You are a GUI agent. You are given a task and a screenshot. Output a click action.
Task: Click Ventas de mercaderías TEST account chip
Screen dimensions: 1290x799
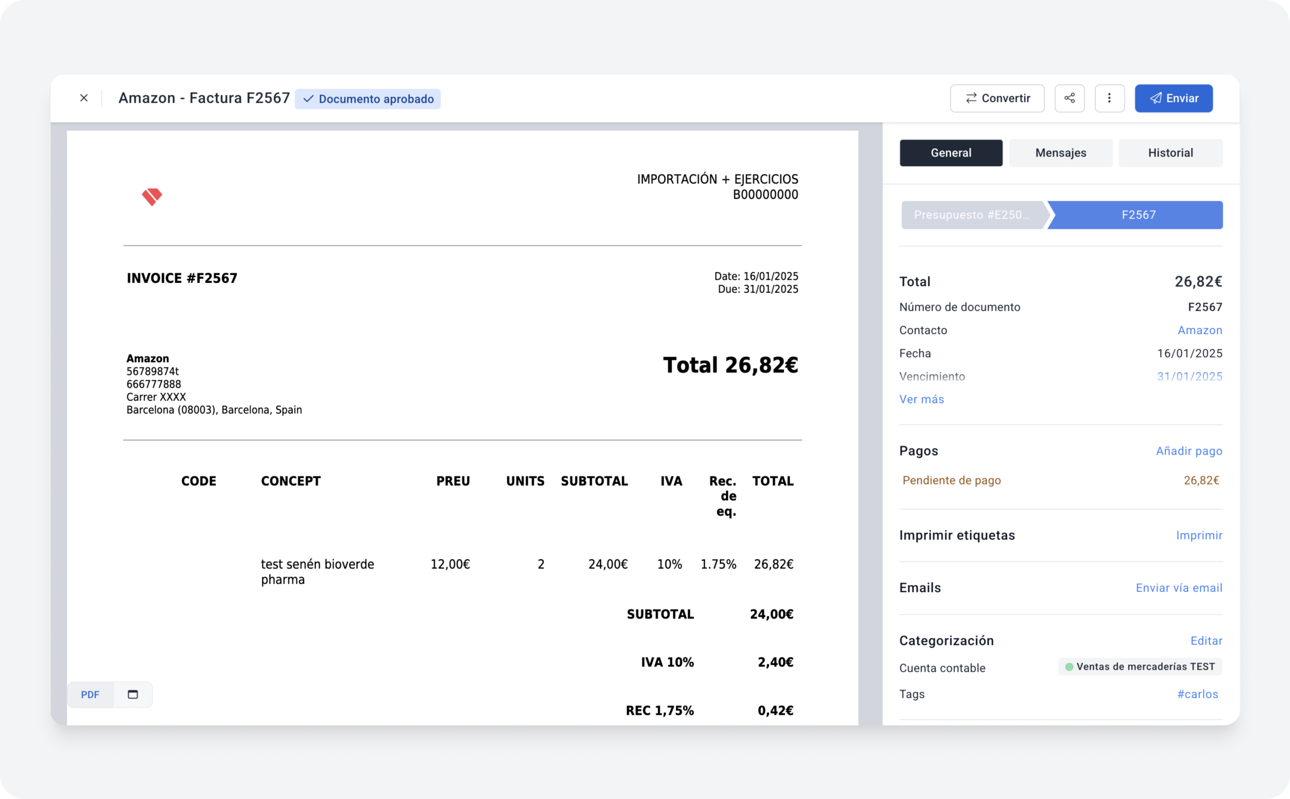tap(1139, 667)
